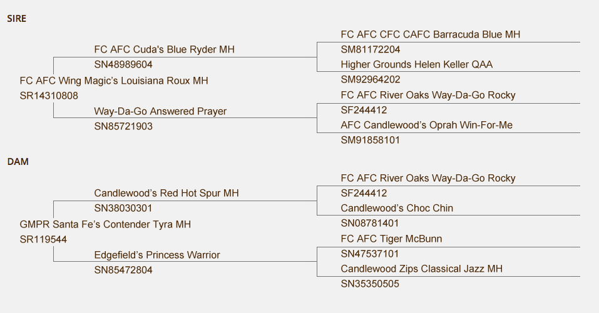Click Candlewood's Red Hot Spur MH
599x313 pixels.
[x=166, y=193]
